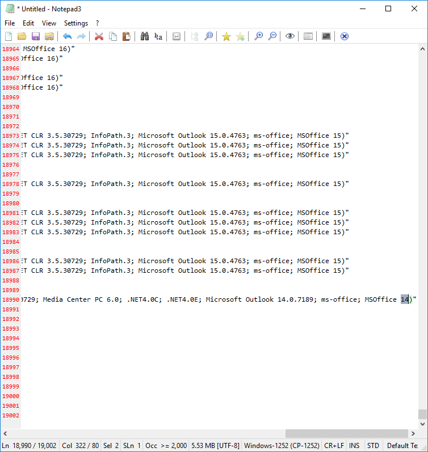Open the customize schemes window icon
428x452 pixels.
(x=308, y=36)
